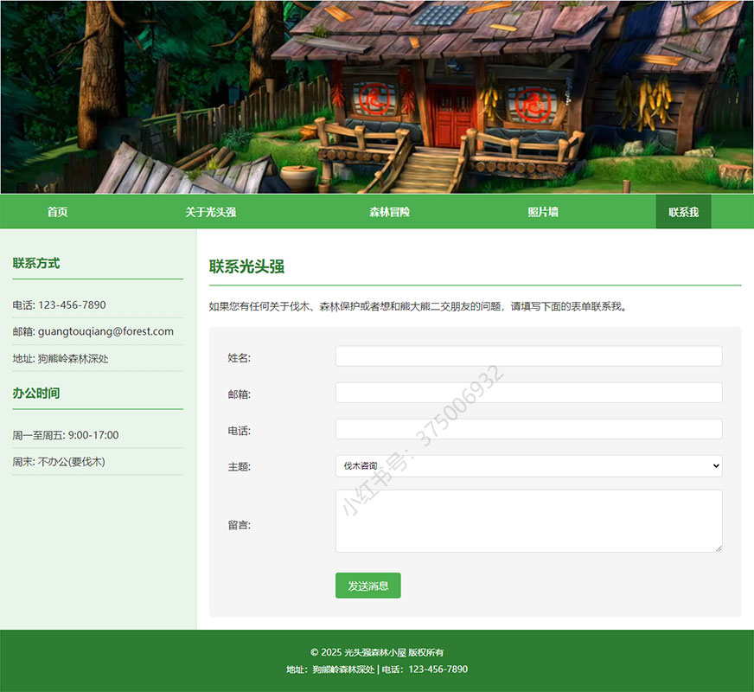Click the 邮箱: form label beside input
Image resolution: width=754 pixels, height=692 pixels.
coord(239,394)
